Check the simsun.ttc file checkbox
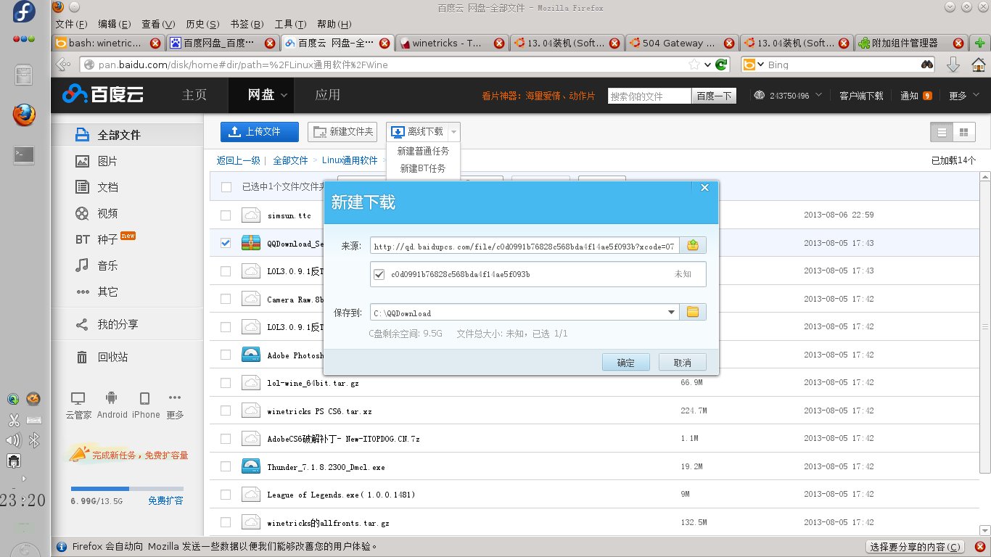This screenshot has width=991, height=557. click(226, 215)
